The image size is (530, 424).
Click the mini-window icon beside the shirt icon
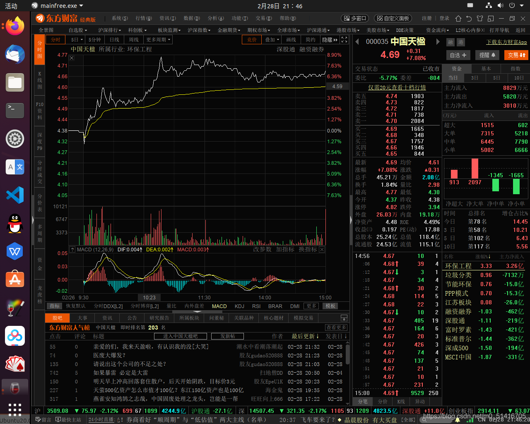[491, 19]
